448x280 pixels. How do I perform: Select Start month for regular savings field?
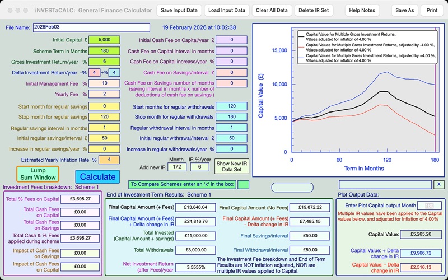coord(104,106)
